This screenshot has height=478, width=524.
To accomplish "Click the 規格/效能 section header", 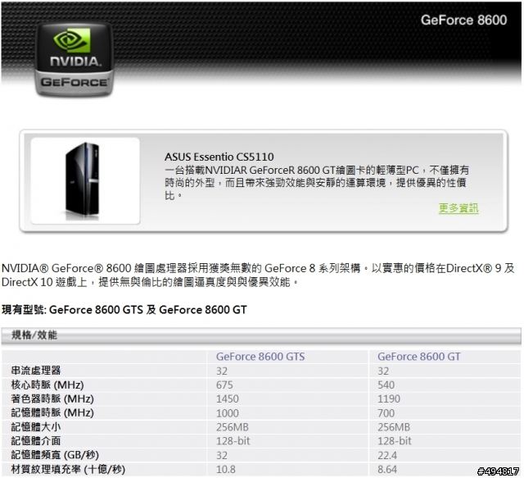I will pyautogui.click(x=34, y=335).
